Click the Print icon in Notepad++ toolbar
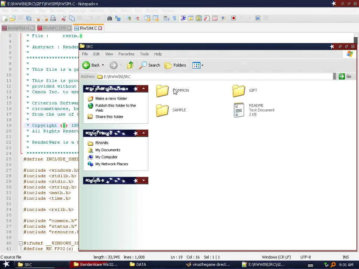Viewport: 359px width, 269px height. click(53, 18)
